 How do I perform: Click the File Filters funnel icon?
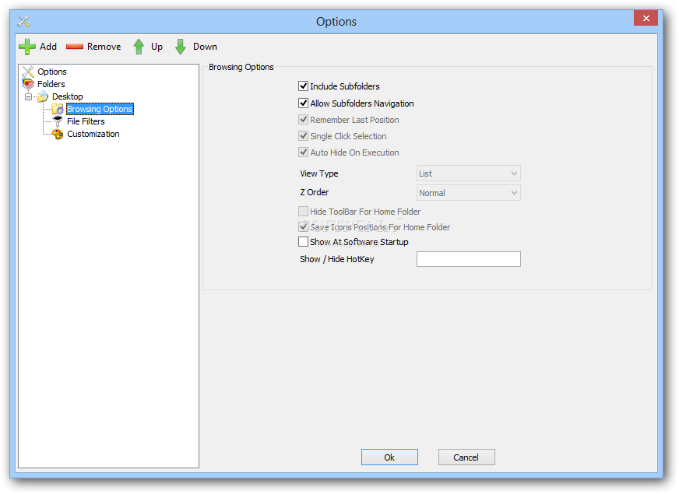[x=58, y=121]
